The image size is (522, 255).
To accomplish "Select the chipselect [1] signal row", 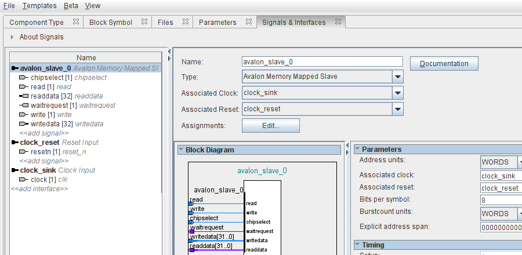I will point(86,78).
